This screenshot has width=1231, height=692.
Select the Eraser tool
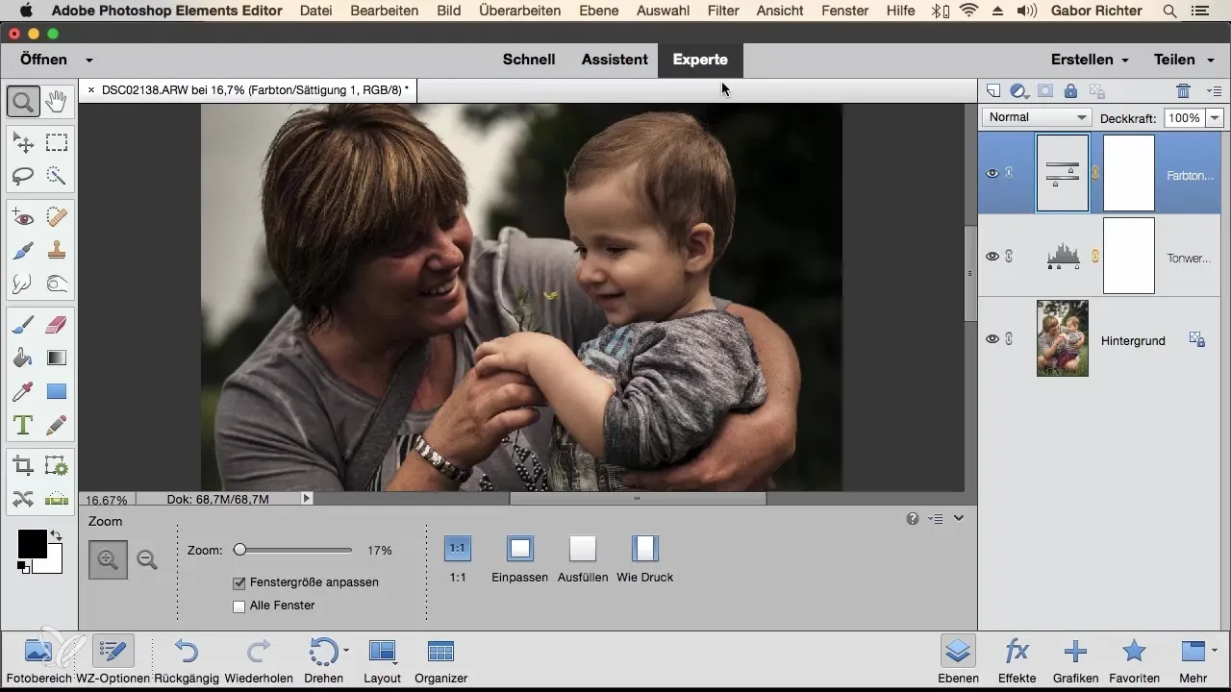[56, 326]
